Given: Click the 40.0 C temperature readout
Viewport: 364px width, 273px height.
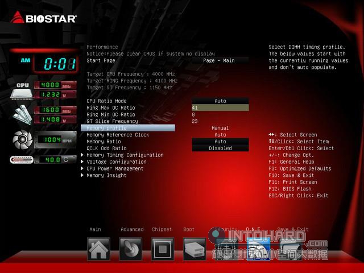Looking at the screenshot, I should (55, 160).
